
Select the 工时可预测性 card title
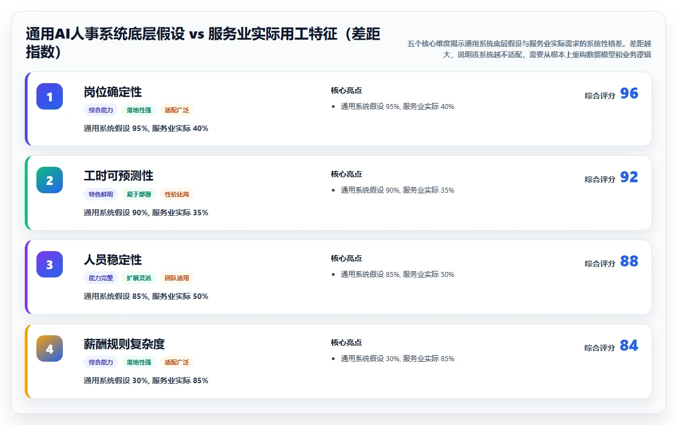point(119,176)
